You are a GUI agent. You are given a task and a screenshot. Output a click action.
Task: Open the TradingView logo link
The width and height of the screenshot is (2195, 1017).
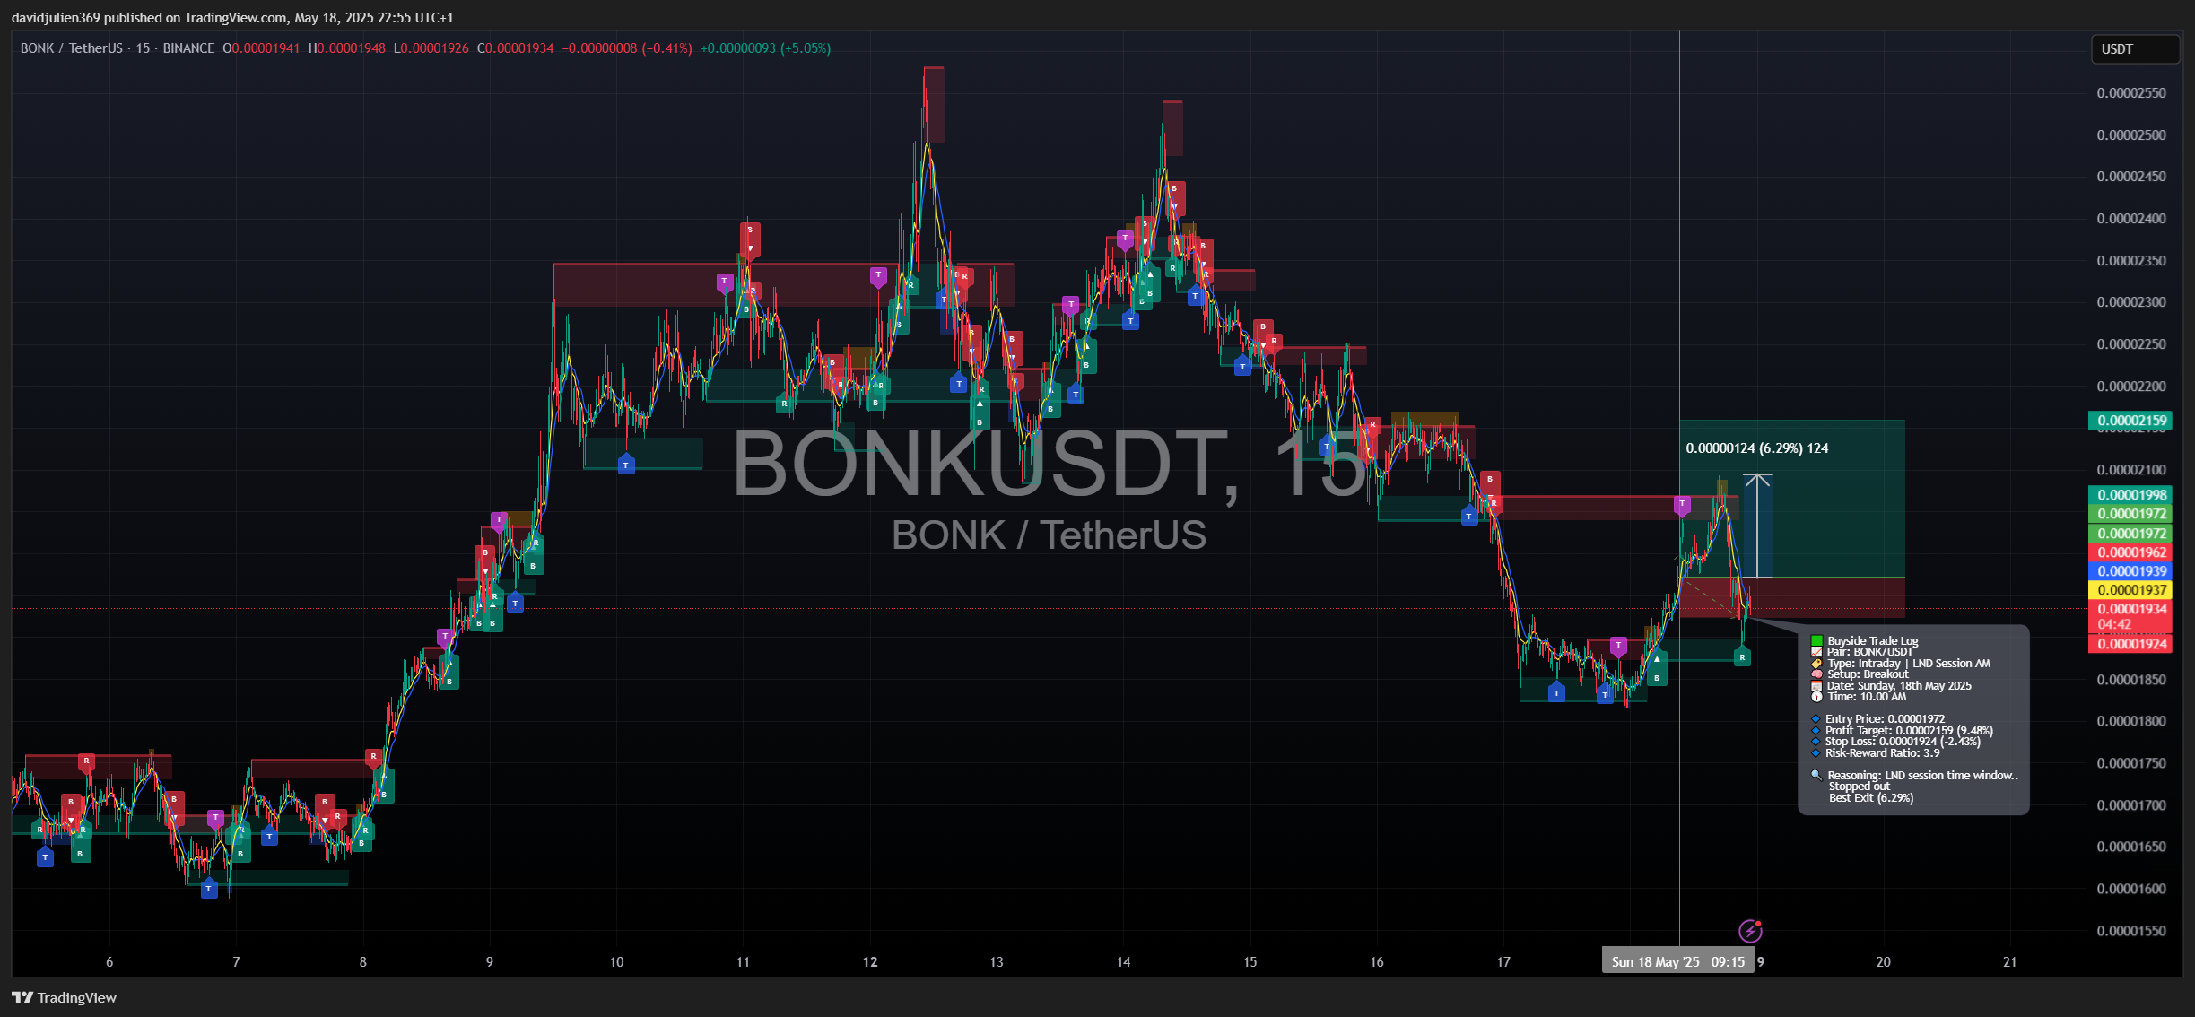point(64,997)
